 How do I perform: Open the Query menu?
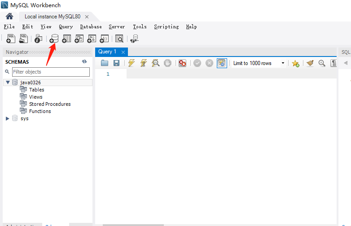(x=66, y=26)
